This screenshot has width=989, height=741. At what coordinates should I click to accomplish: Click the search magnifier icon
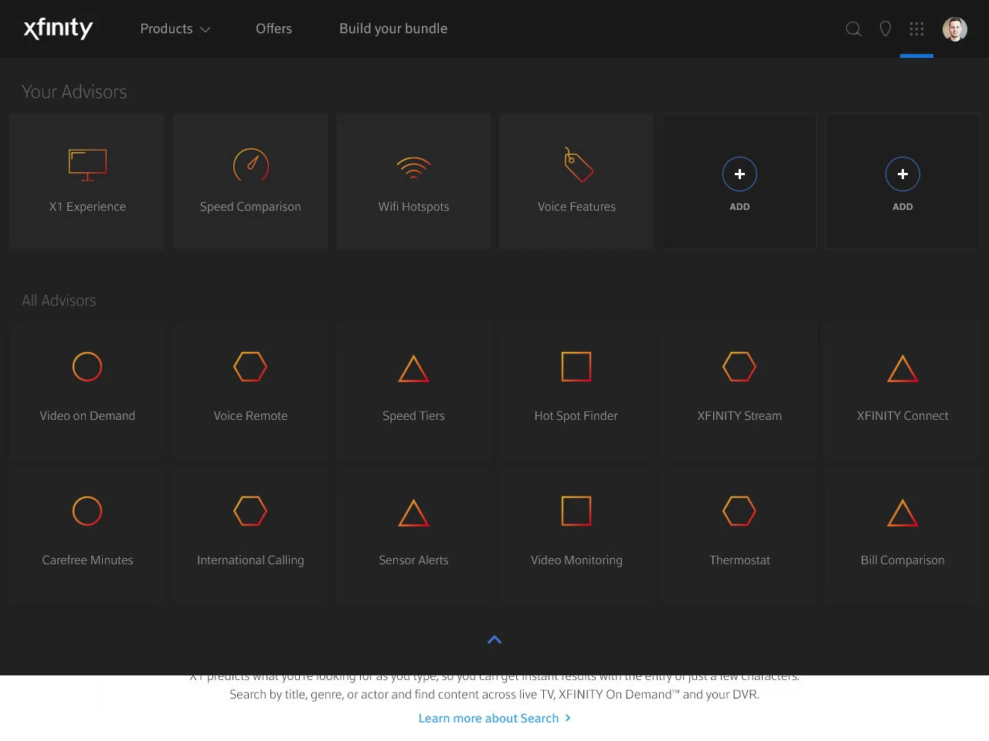pos(854,29)
